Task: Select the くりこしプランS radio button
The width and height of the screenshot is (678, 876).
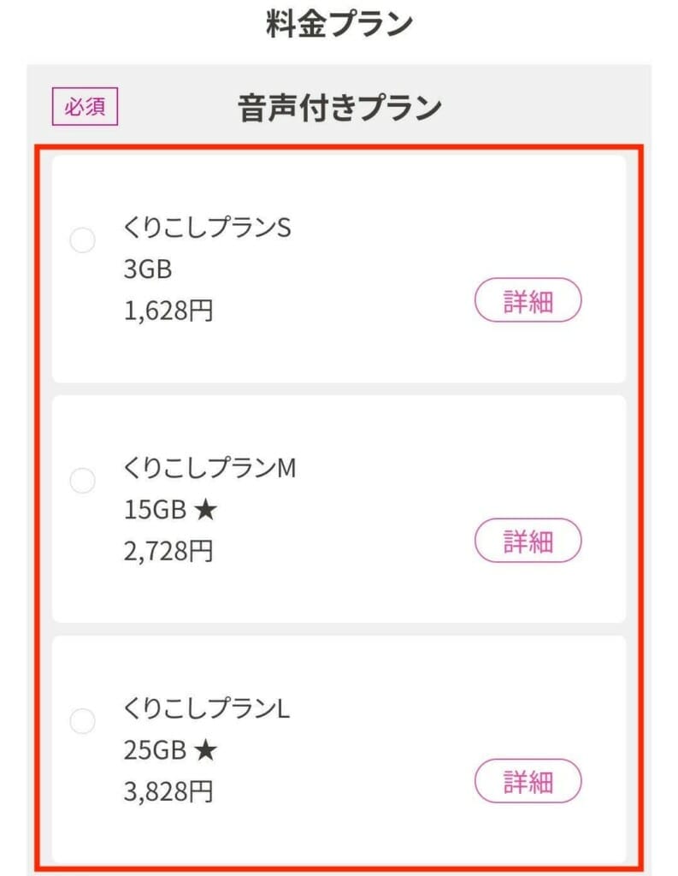Action: coord(82,241)
